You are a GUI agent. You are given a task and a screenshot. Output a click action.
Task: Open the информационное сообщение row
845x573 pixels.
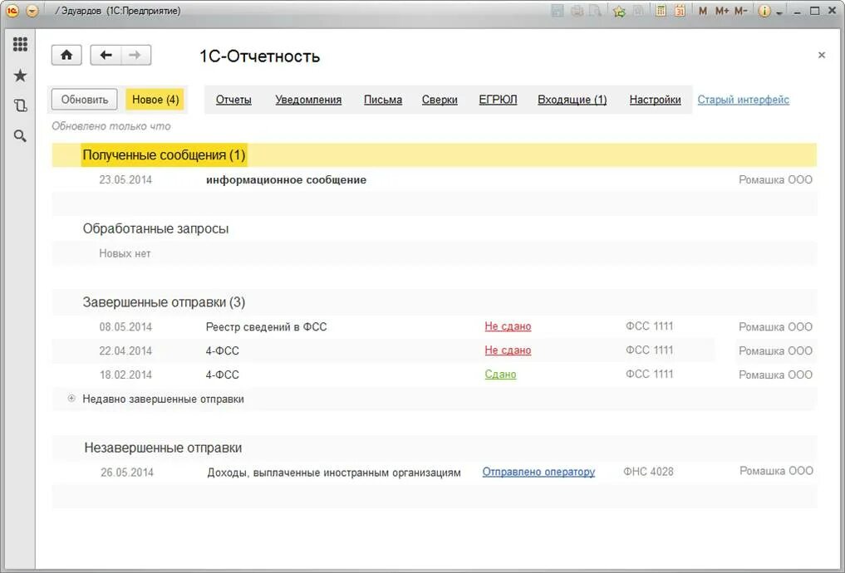[x=286, y=180]
